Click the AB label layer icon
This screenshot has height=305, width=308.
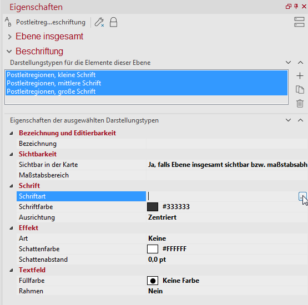point(8,22)
